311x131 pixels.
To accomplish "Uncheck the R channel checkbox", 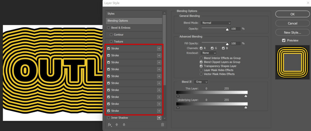I will tap(201, 48).
